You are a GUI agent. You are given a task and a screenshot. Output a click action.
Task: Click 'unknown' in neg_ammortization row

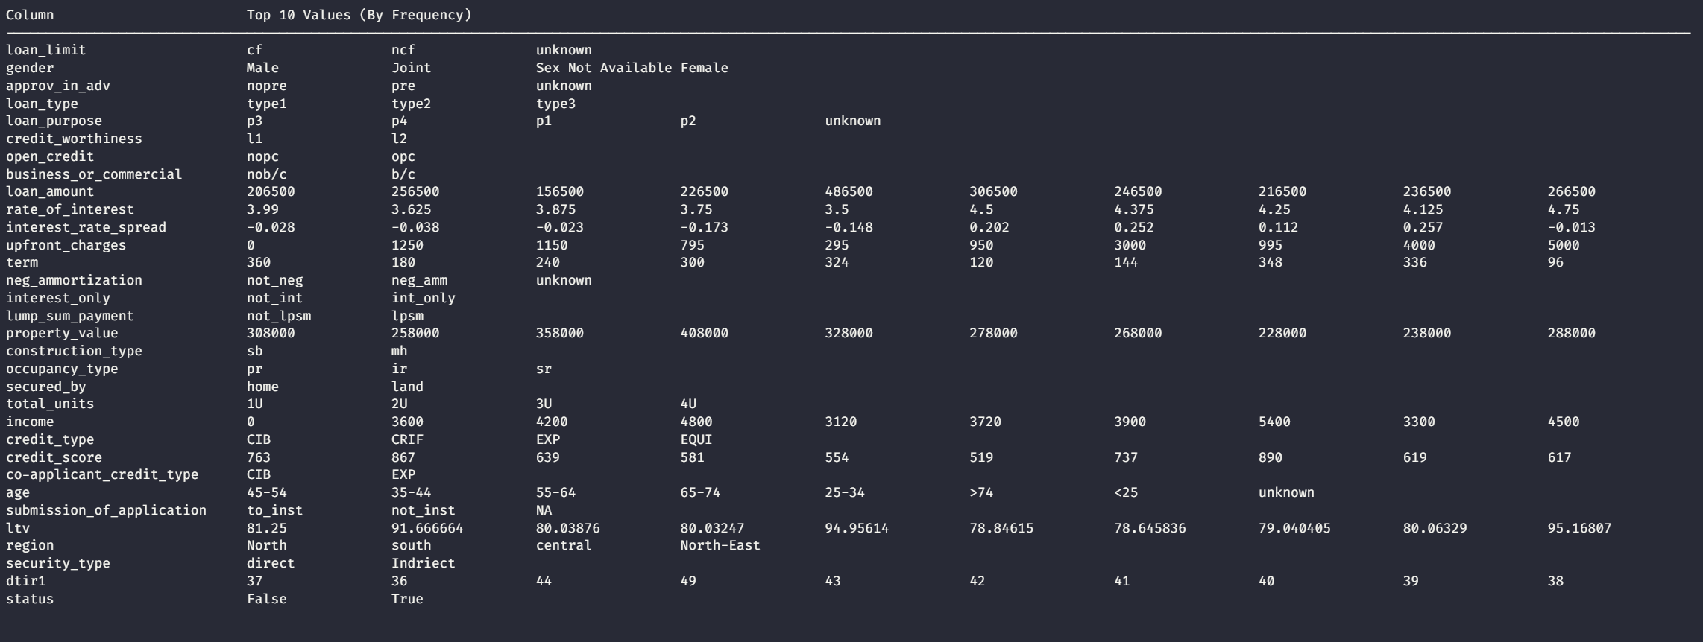tap(564, 280)
